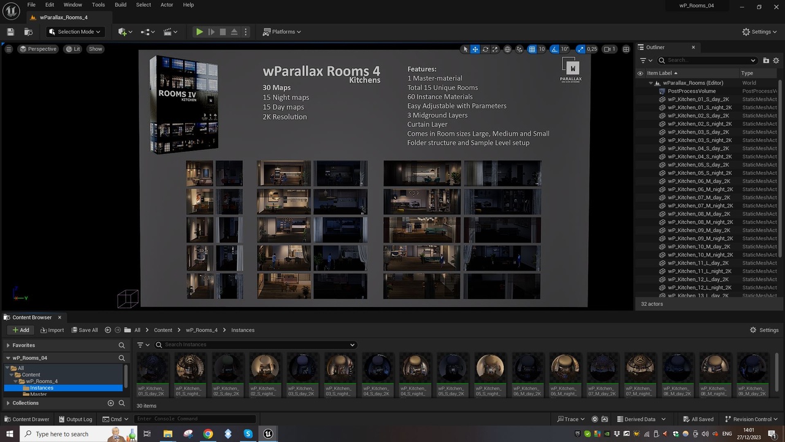Activate the Translate move gizmo tool
This screenshot has width=785, height=442.
coord(475,49)
